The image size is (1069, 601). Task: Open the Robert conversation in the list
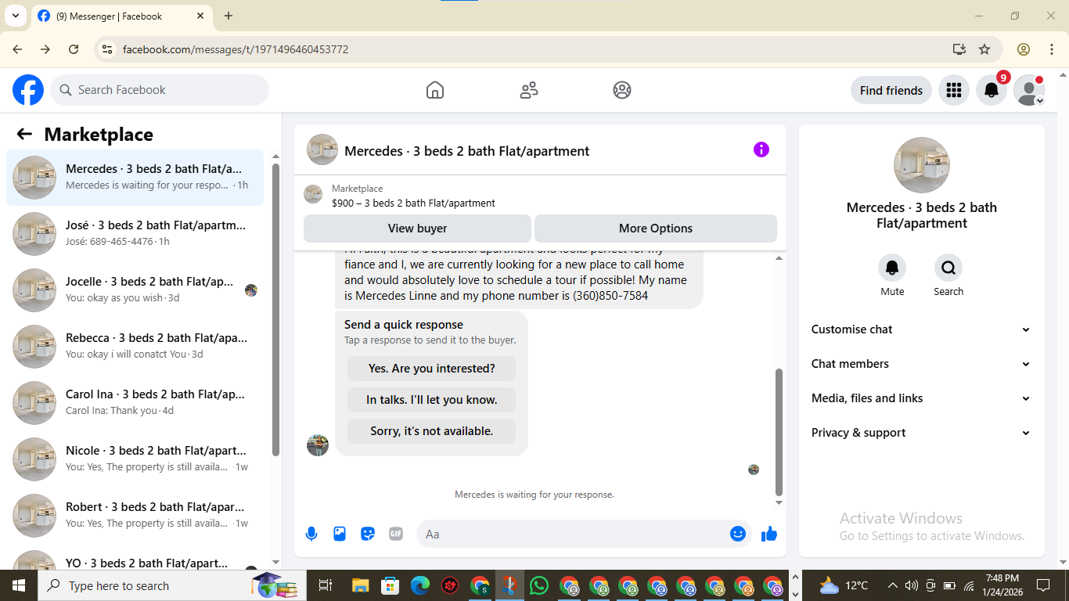(x=135, y=516)
